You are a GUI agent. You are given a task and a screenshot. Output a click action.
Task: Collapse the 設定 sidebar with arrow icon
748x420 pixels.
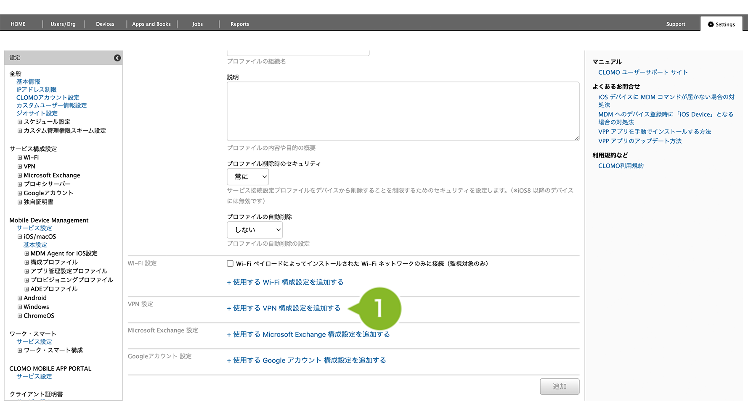coord(117,58)
